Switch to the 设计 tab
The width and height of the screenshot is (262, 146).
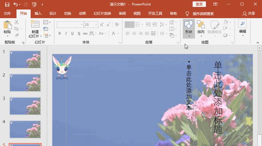[53, 14]
